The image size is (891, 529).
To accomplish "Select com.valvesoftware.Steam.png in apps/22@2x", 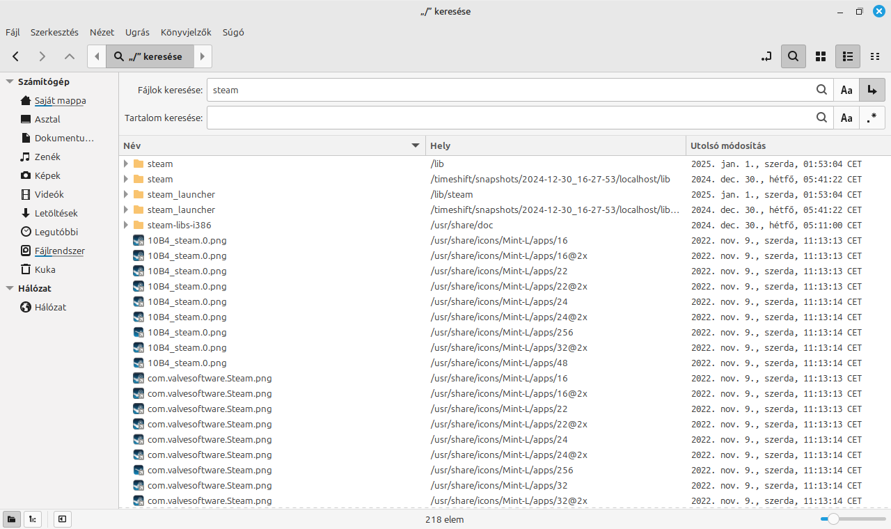I will click(210, 424).
